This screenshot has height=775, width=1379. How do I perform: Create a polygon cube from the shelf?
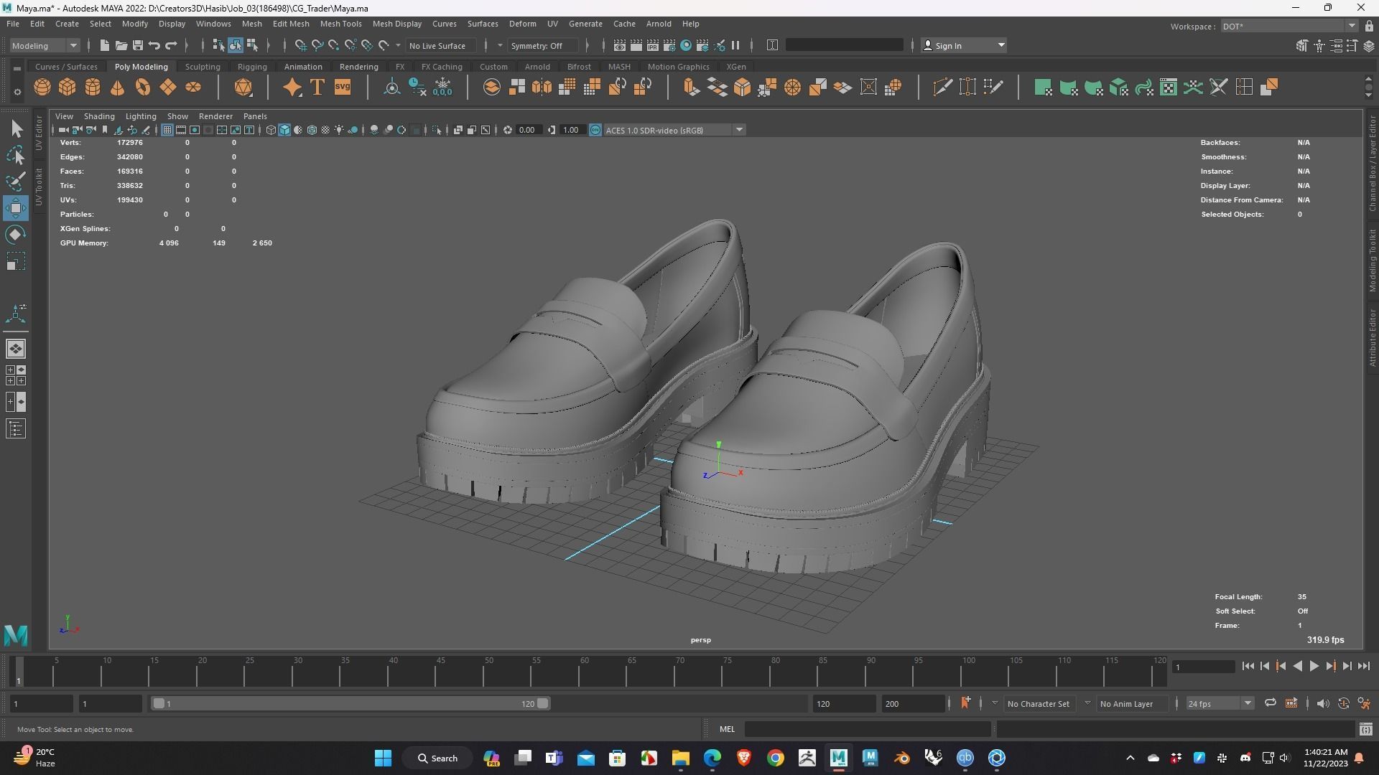(68, 88)
